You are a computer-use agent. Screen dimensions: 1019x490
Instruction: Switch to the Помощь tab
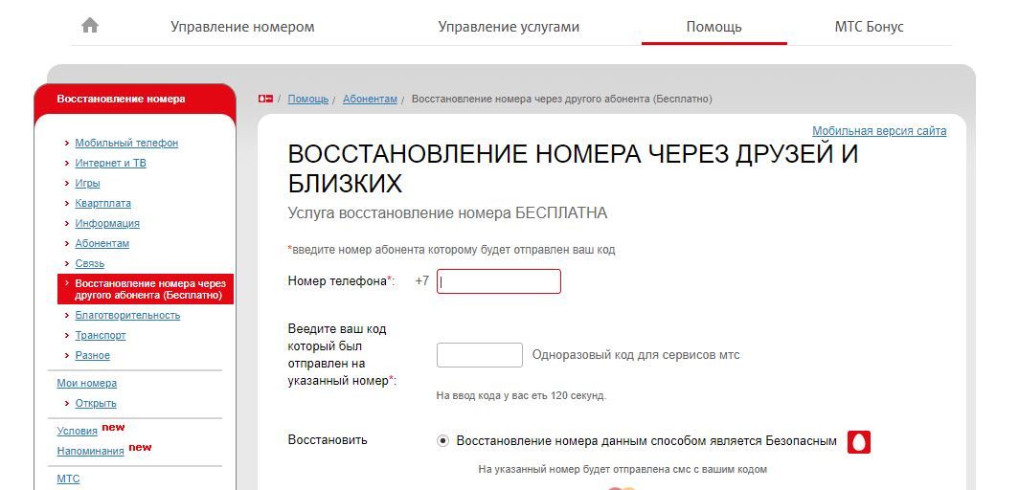(x=713, y=27)
